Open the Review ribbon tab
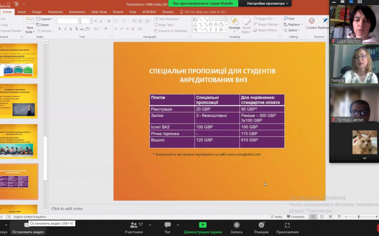The image size is (379, 236). click(x=118, y=12)
